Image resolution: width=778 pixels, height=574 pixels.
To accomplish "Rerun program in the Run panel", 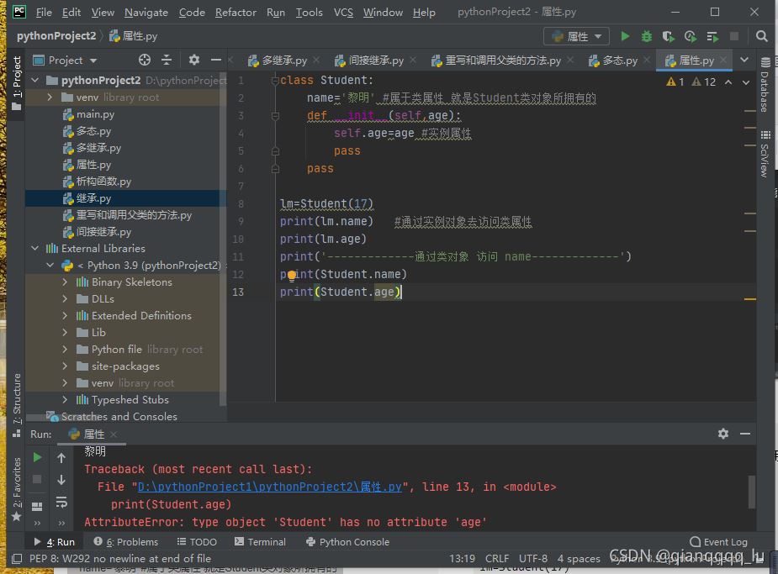I will pyautogui.click(x=37, y=457).
